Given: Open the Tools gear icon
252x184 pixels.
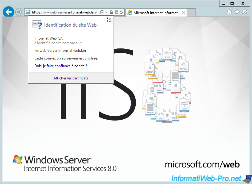Looking at the screenshot, I should [x=245, y=12].
